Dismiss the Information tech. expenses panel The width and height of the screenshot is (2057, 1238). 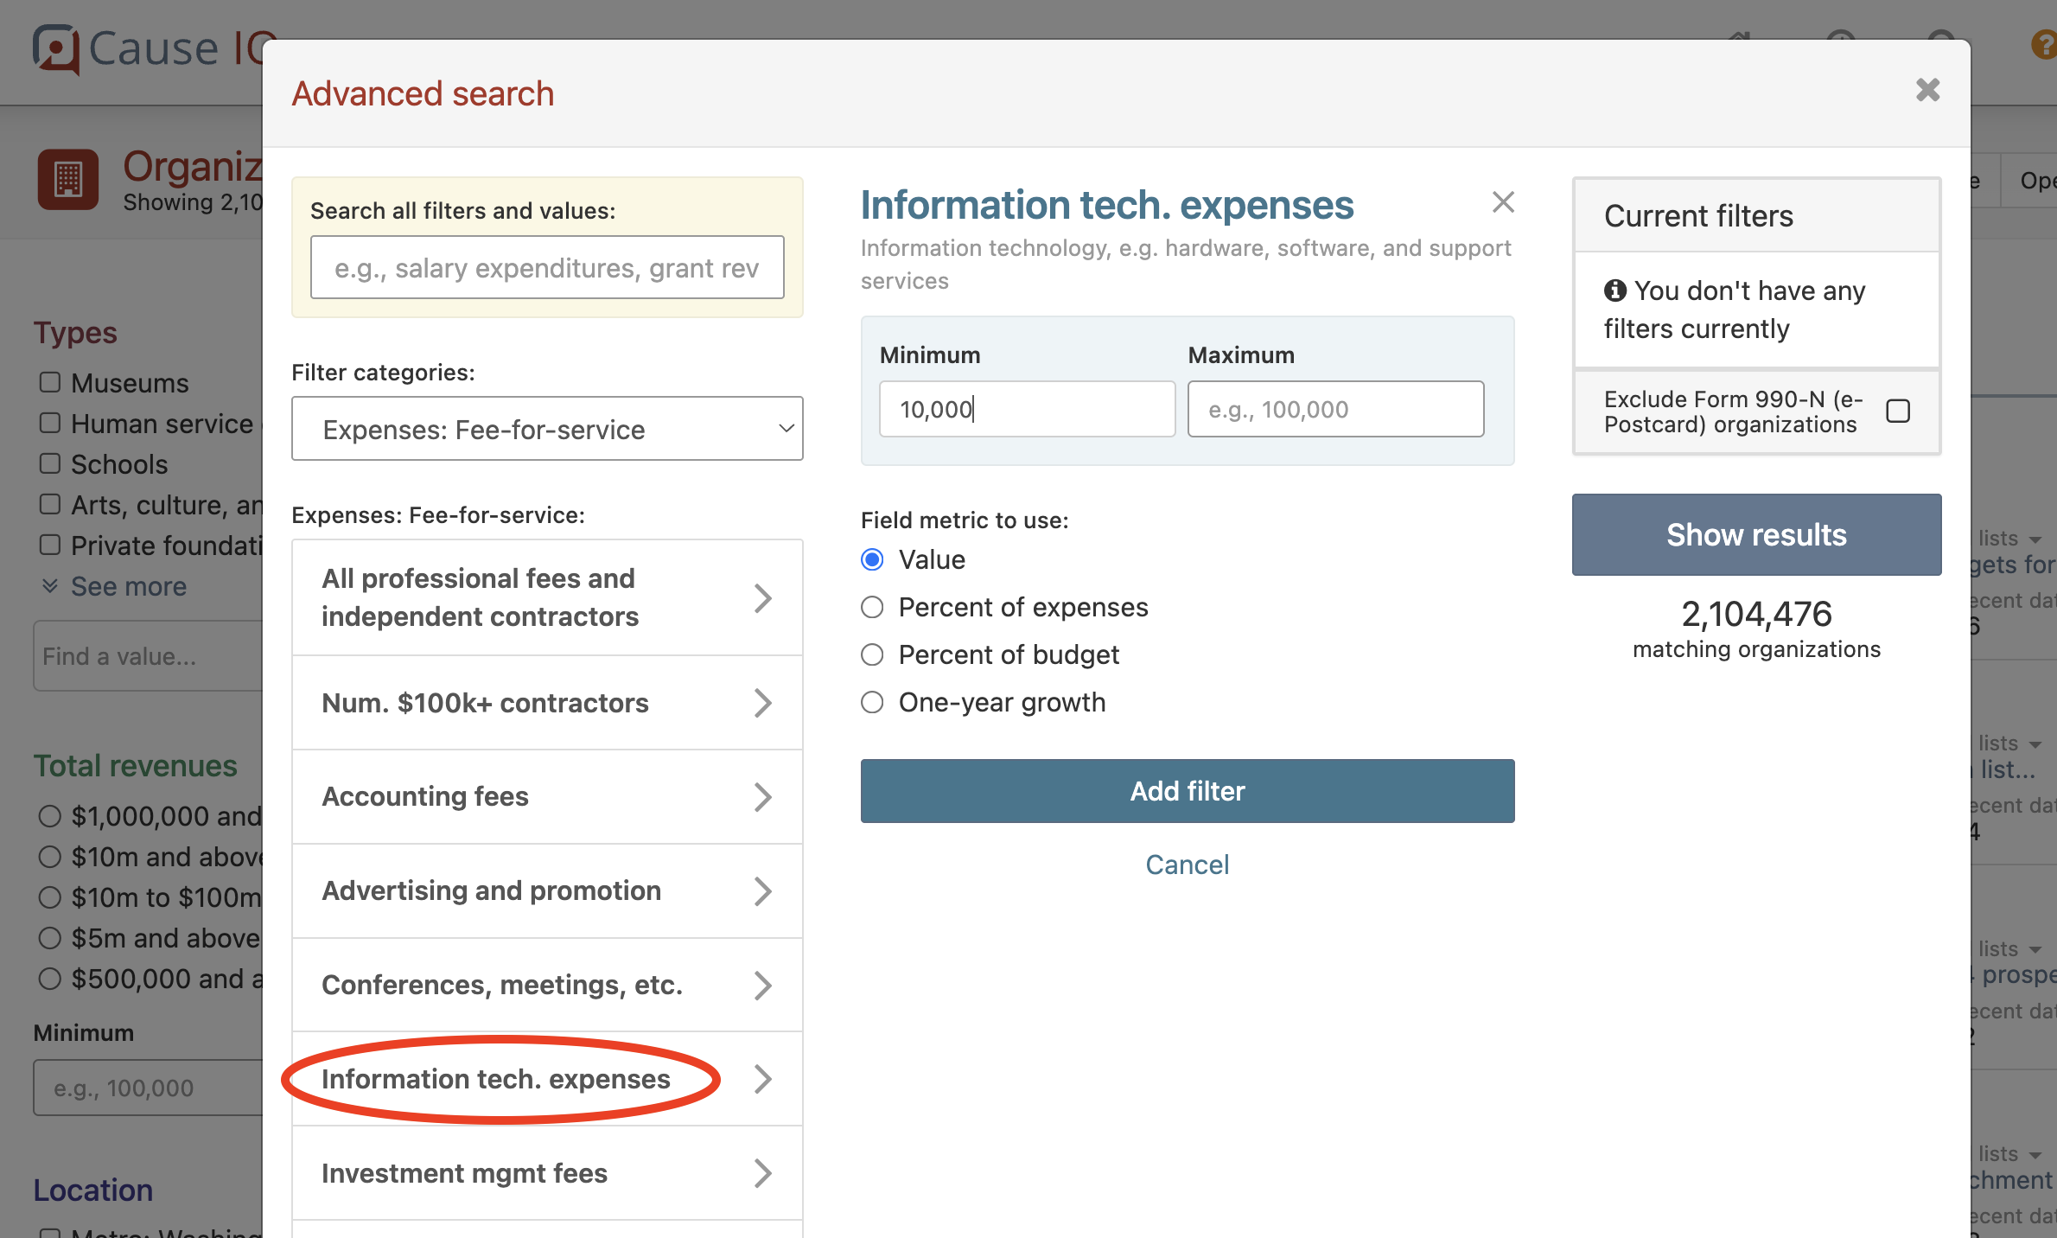pyautogui.click(x=1503, y=202)
